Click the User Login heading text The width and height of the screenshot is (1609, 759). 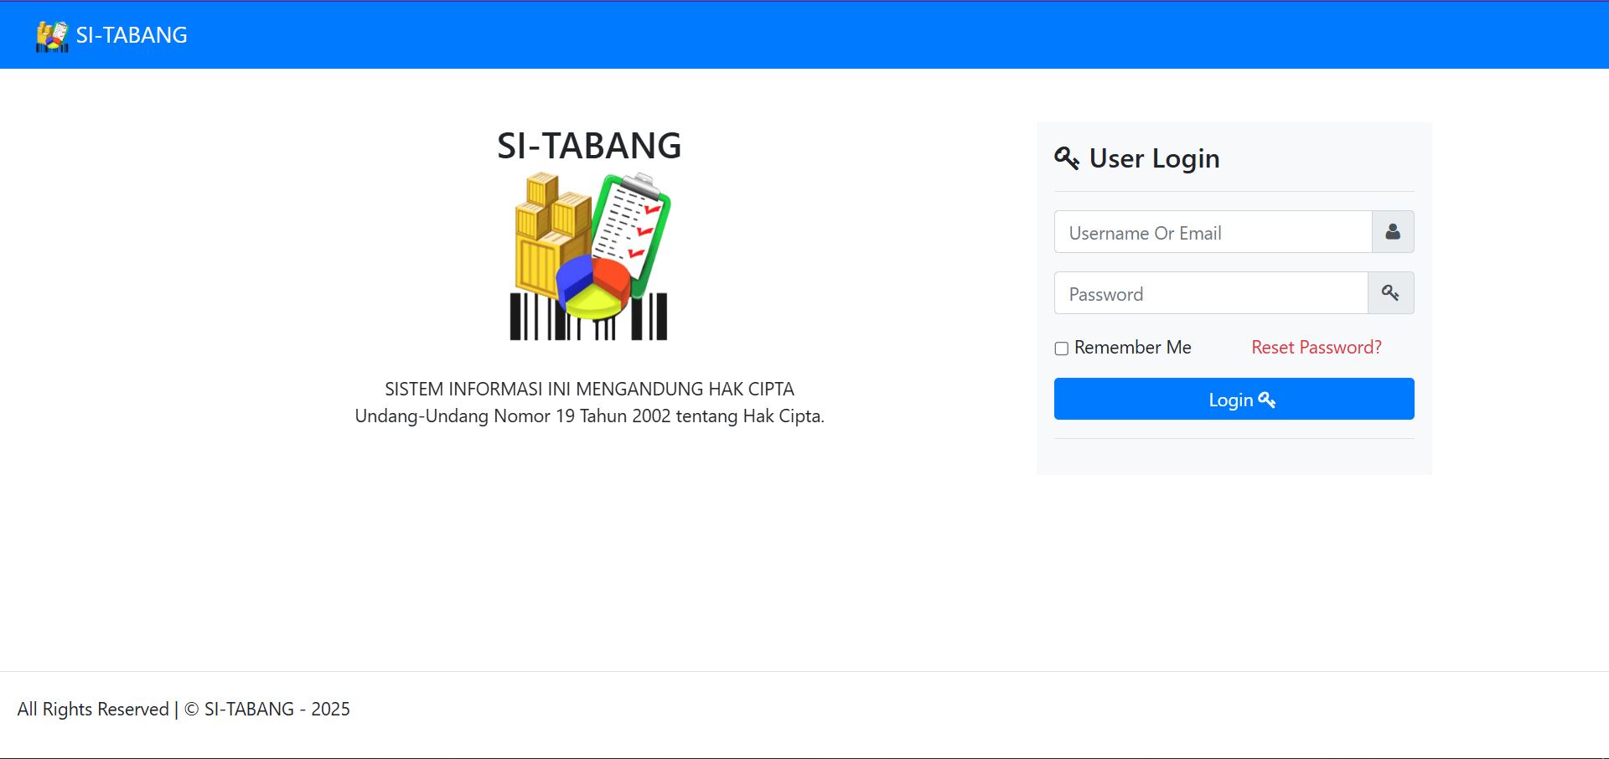click(x=1154, y=158)
